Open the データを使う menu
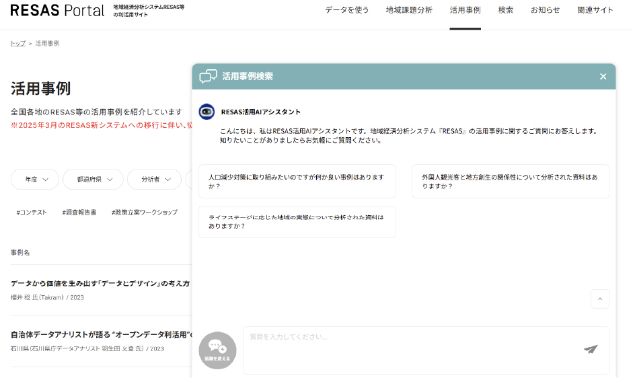Screen dimensions: 633x378 tap(347, 10)
